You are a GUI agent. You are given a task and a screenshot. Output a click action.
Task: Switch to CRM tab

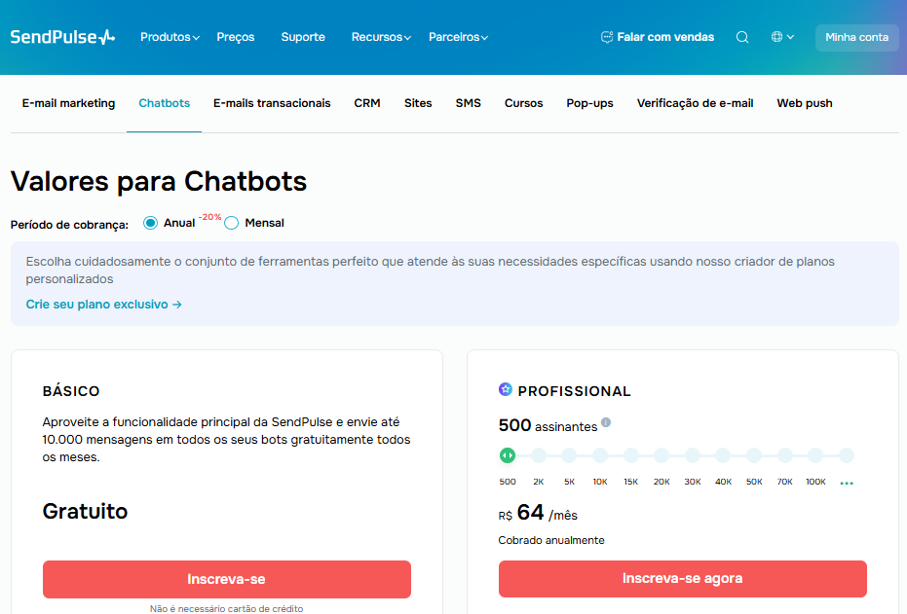(x=367, y=103)
